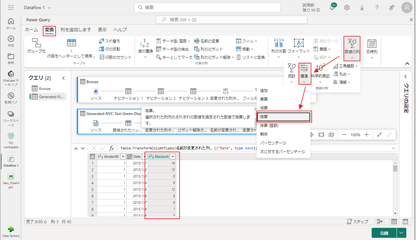Click the 統計 statistics icon
Viewport: 416px width, 240px height.
click(x=291, y=71)
